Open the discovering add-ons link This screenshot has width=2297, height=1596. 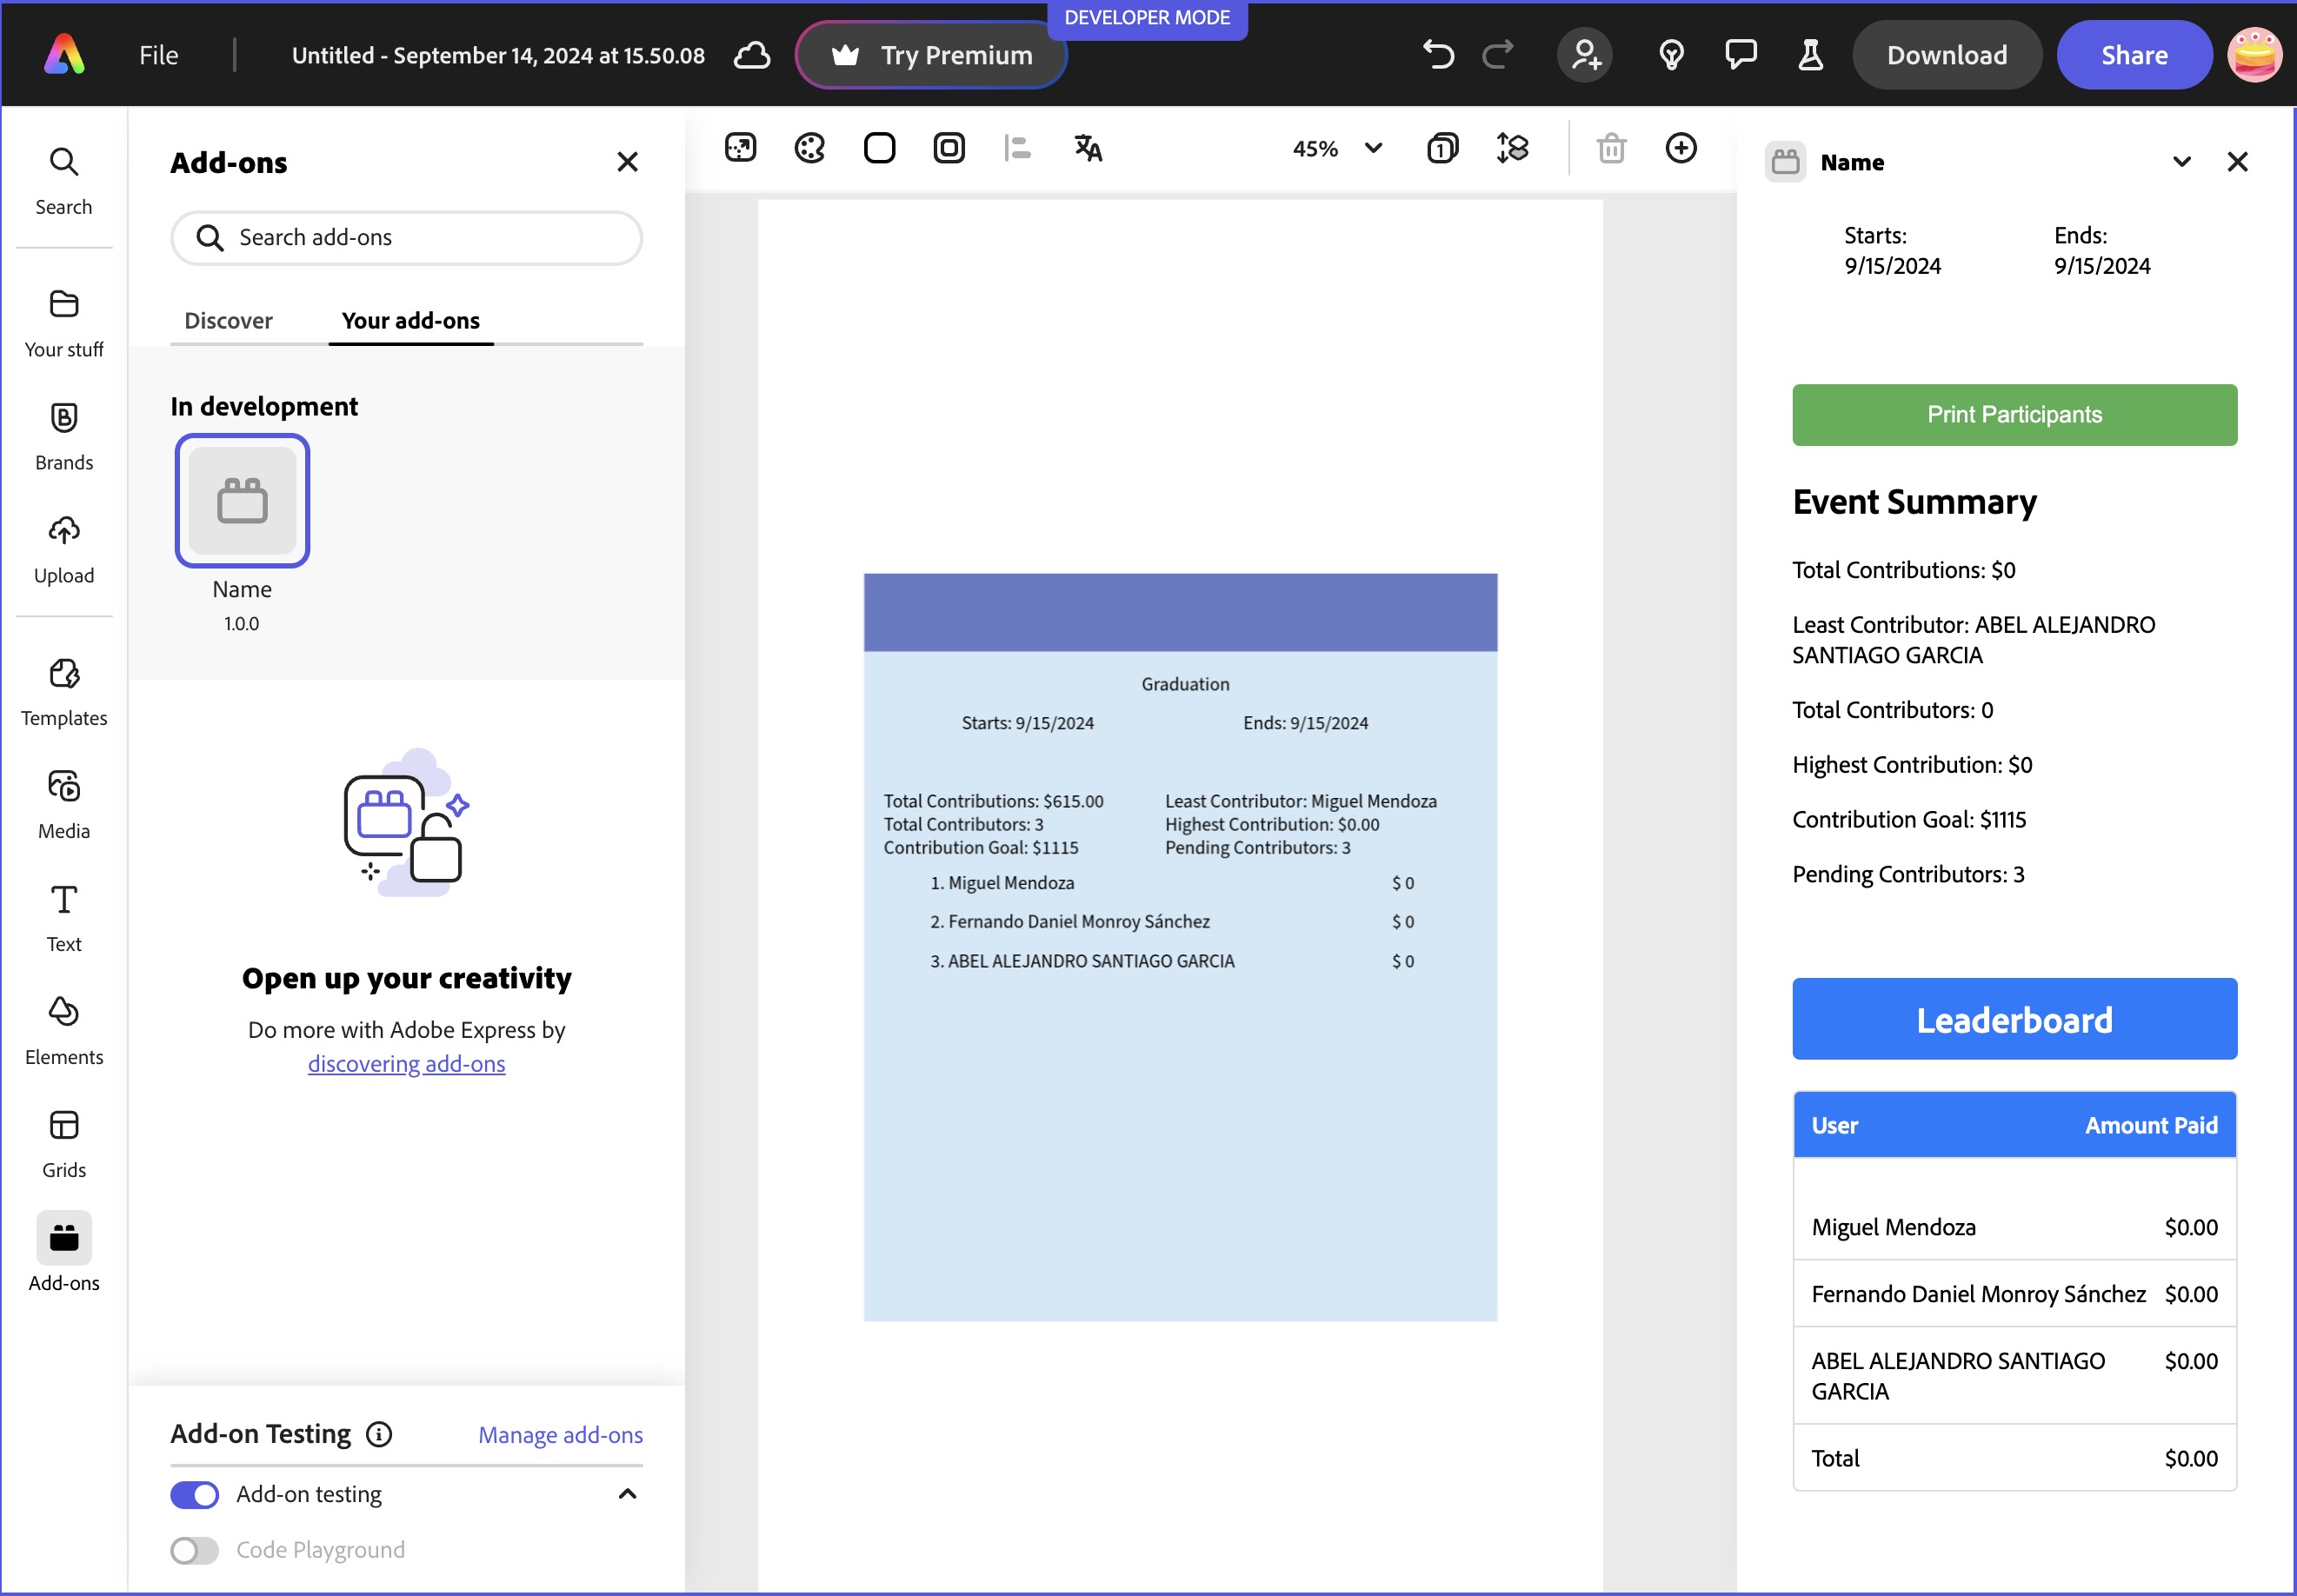click(x=406, y=1064)
